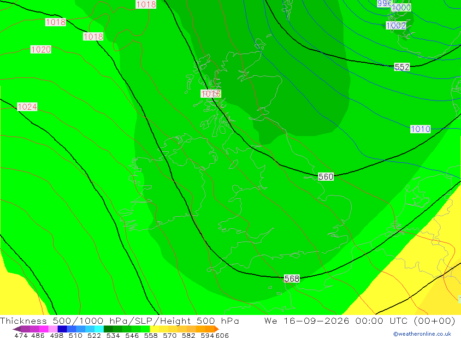Click the yellow 570 legend swatch

164,329
